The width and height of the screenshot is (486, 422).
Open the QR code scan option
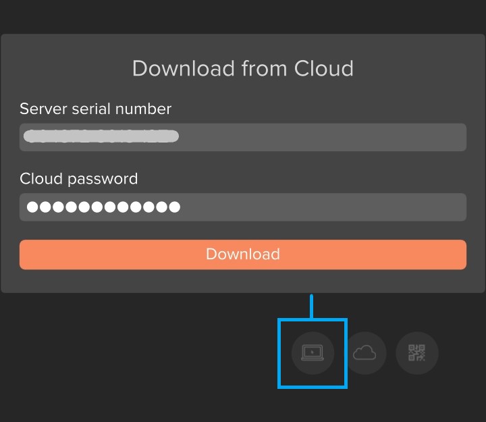pos(416,352)
